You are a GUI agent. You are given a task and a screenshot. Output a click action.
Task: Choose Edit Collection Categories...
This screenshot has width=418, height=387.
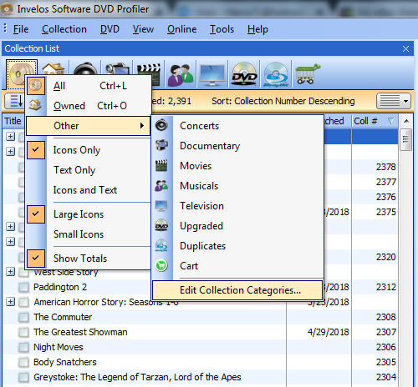point(237,290)
